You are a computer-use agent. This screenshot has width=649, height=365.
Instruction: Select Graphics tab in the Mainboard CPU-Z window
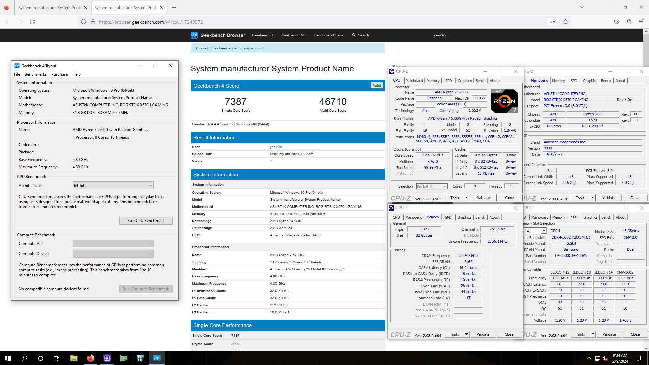(590, 81)
